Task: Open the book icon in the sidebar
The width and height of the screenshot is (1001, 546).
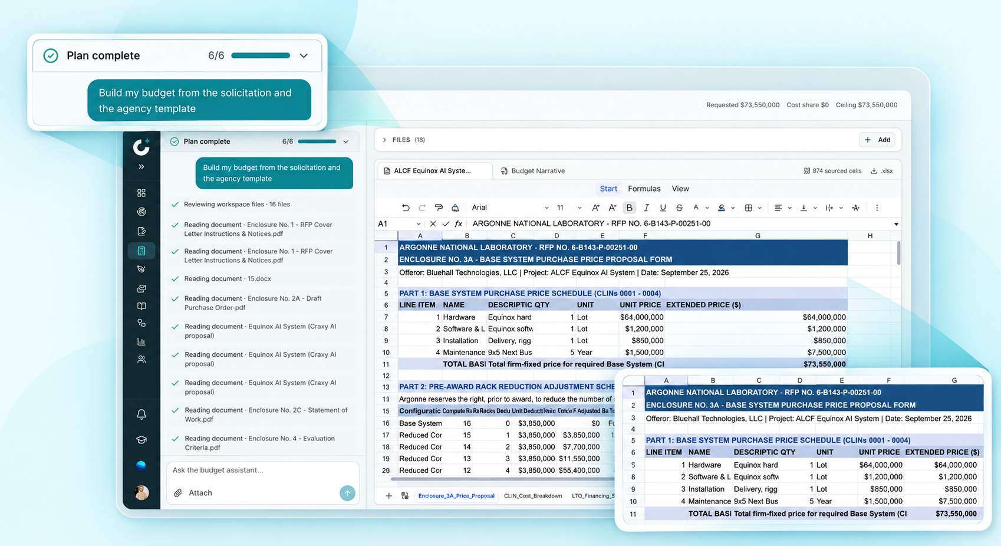Action: click(141, 306)
